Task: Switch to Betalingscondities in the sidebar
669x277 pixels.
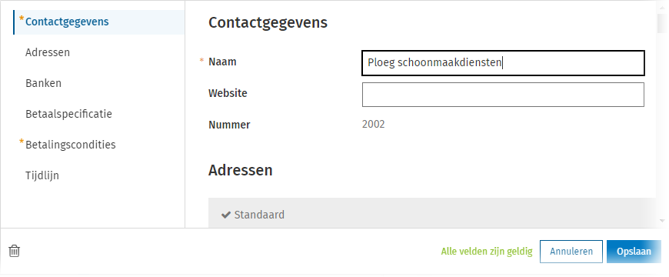Action: click(71, 145)
